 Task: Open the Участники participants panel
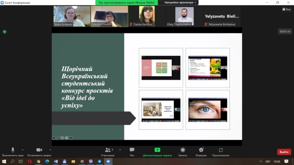(x=107, y=152)
